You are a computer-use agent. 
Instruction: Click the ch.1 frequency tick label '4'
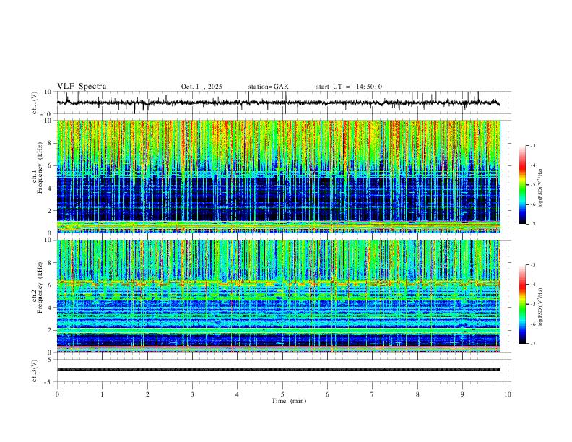51,188
